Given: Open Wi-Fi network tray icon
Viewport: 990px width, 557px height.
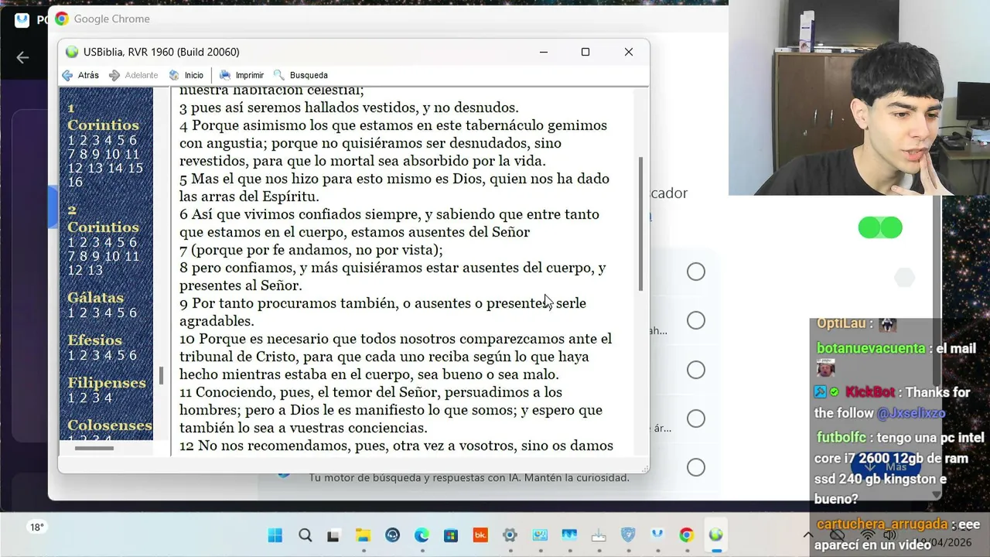Looking at the screenshot, I should 868,535.
